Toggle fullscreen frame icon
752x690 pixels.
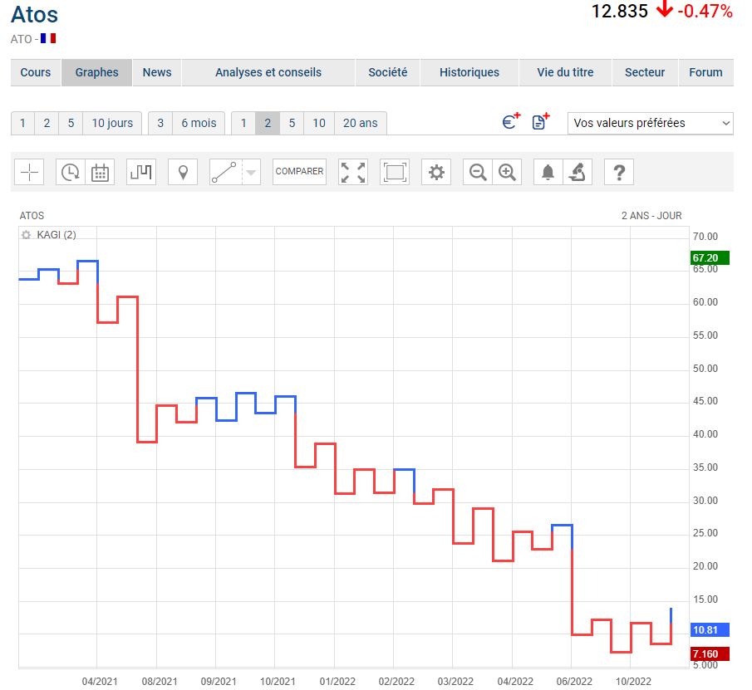[394, 172]
